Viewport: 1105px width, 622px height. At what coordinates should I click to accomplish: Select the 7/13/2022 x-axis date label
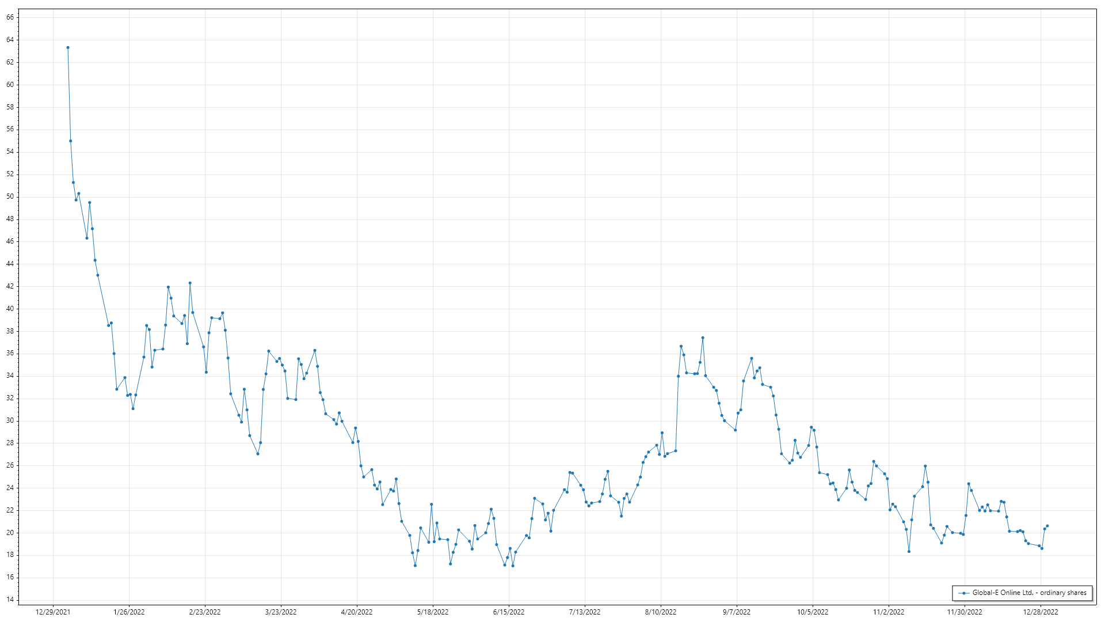[x=585, y=612]
